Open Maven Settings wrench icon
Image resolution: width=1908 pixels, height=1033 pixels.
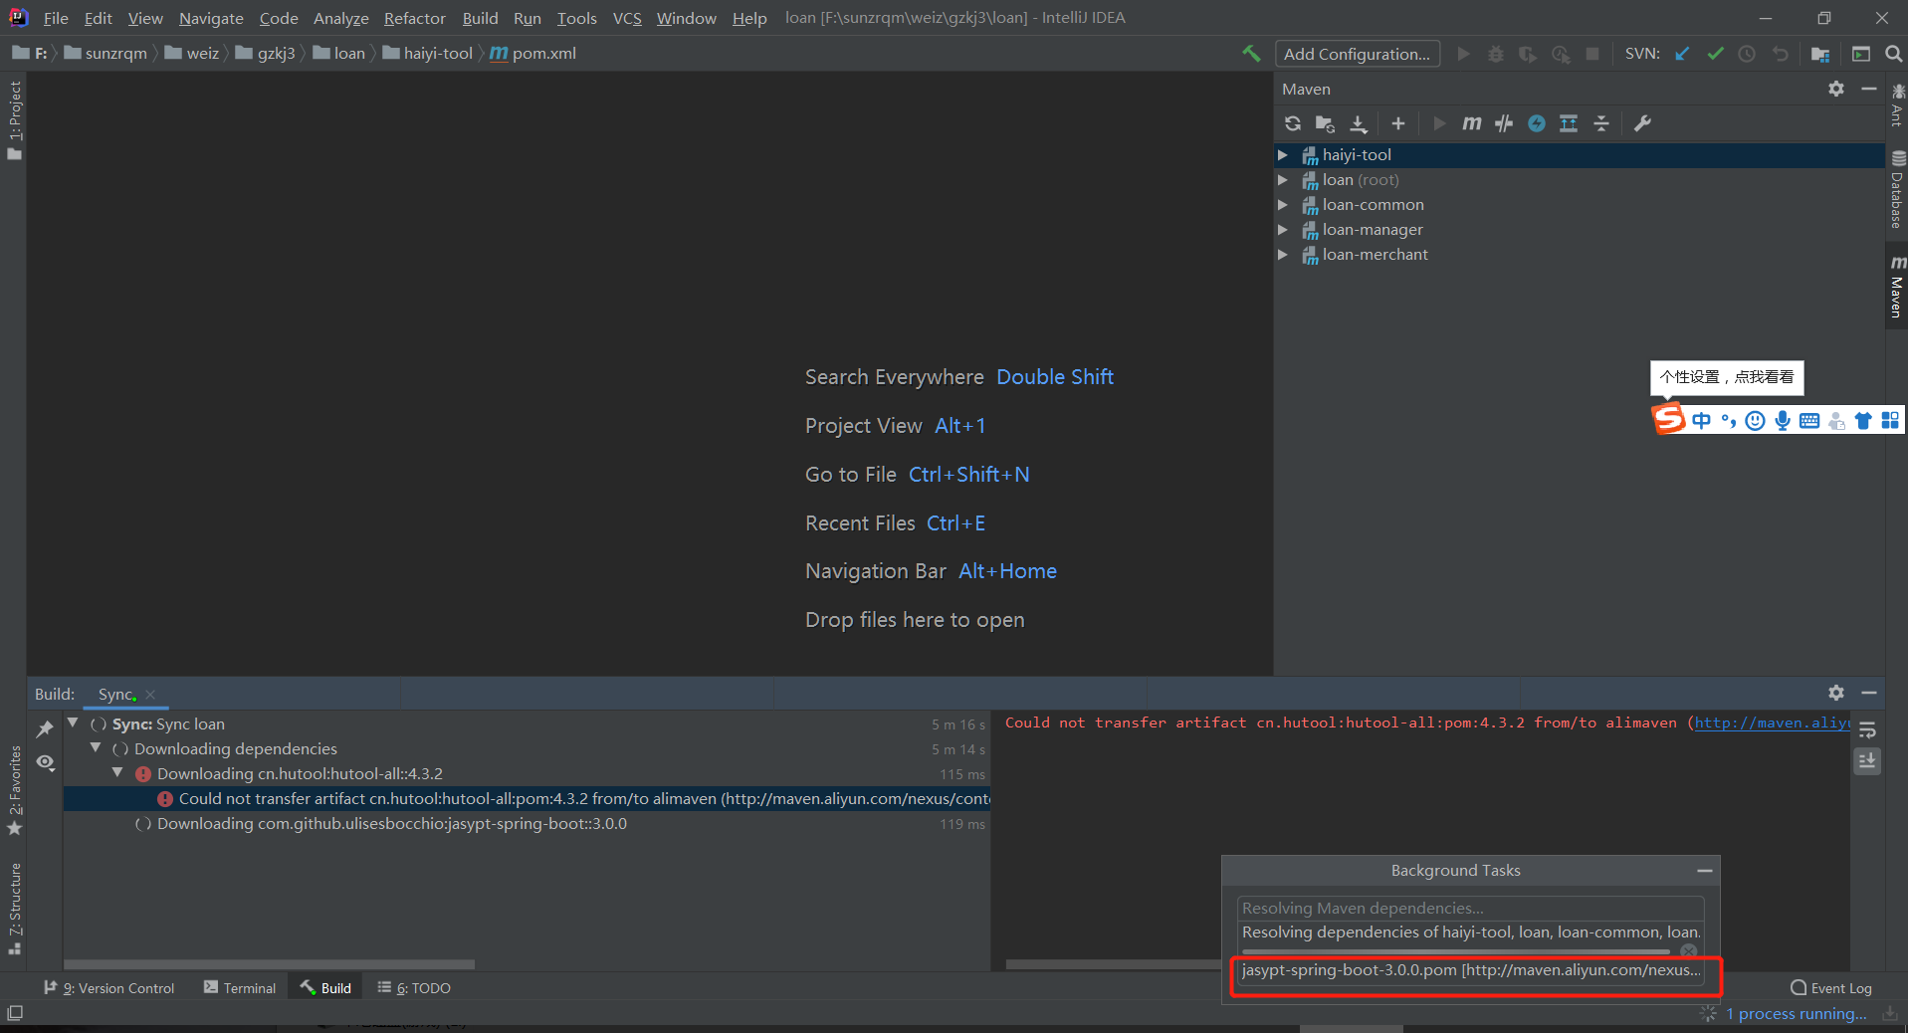(x=1642, y=123)
